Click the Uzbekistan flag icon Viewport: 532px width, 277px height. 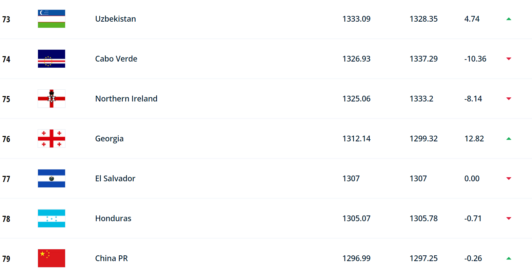[x=52, y=19]
